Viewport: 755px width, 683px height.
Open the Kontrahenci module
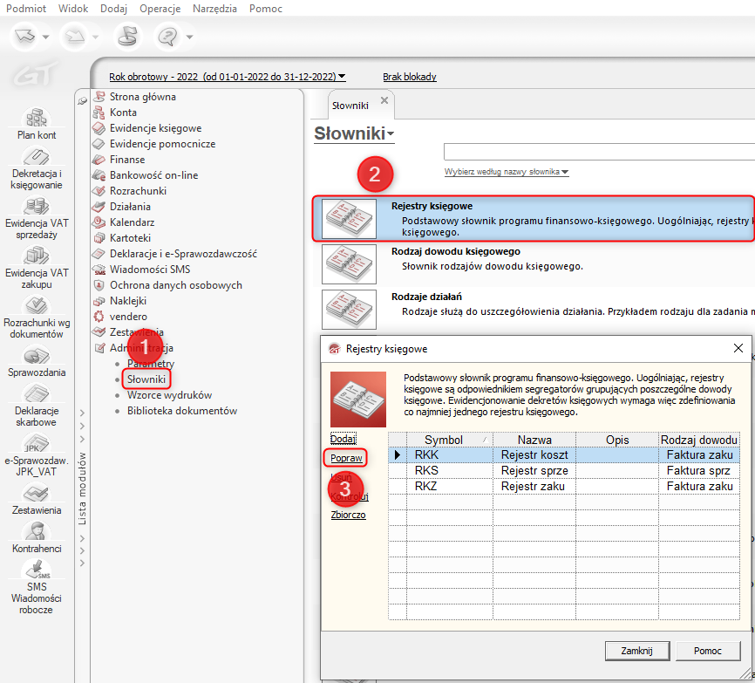pyautogui.click(x=37, y=538)
